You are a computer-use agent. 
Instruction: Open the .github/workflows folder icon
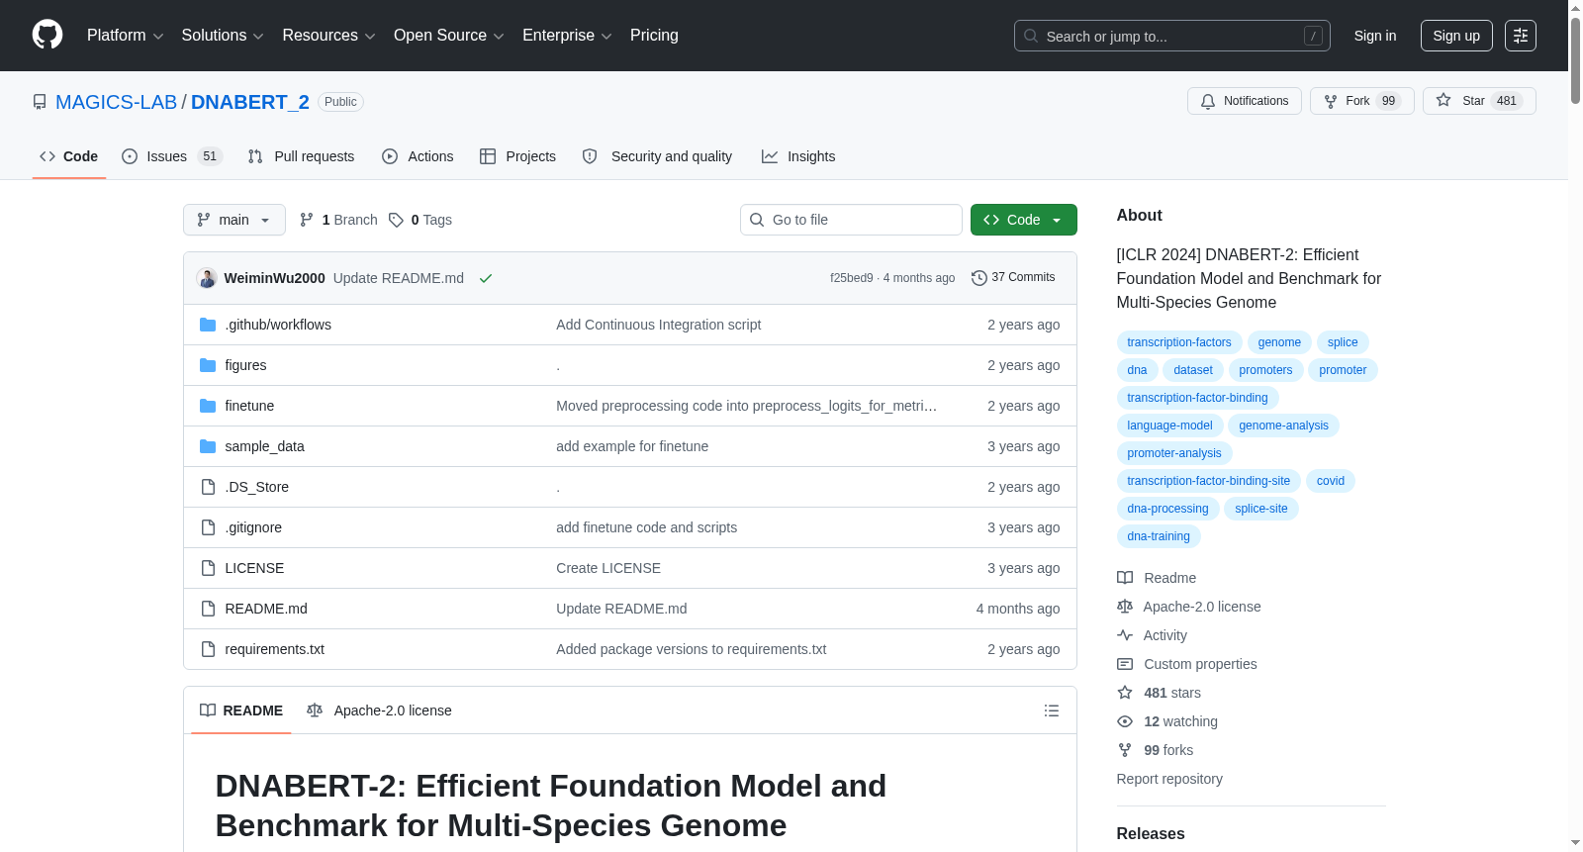pyautogui.click(x=208, y=325)
